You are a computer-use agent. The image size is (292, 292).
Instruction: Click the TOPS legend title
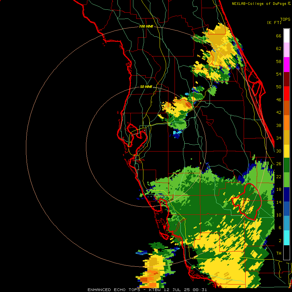click(285, 19)
